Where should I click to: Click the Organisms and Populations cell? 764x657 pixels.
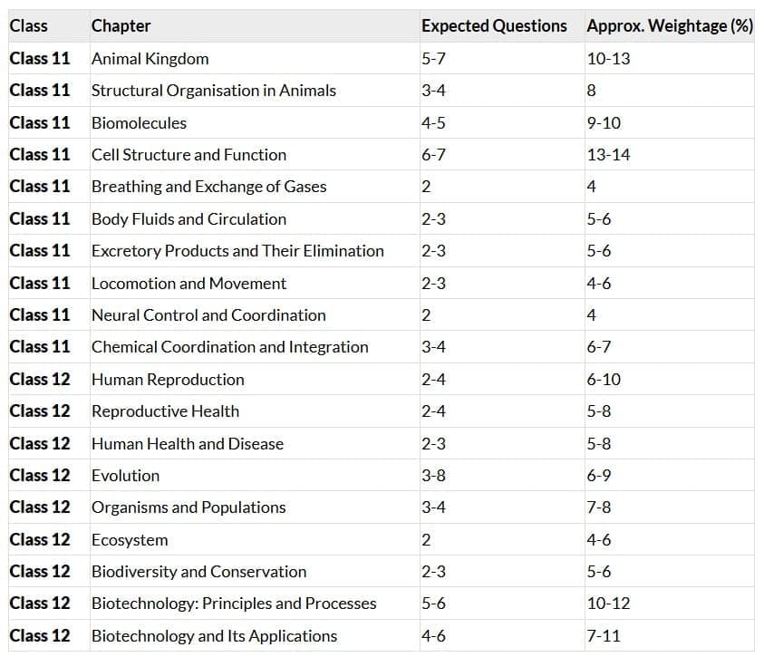point(189,507)
